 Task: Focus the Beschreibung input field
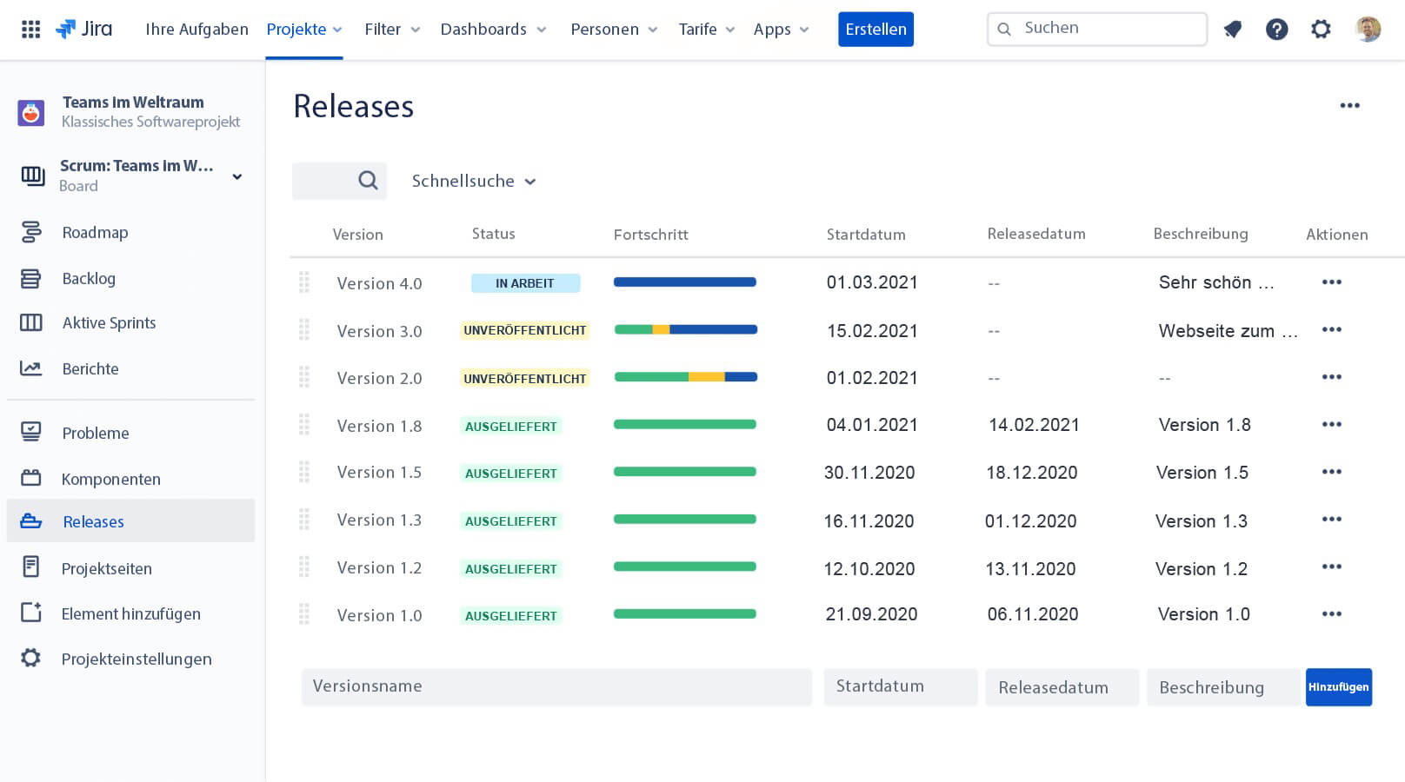[x=1223, y=687]
